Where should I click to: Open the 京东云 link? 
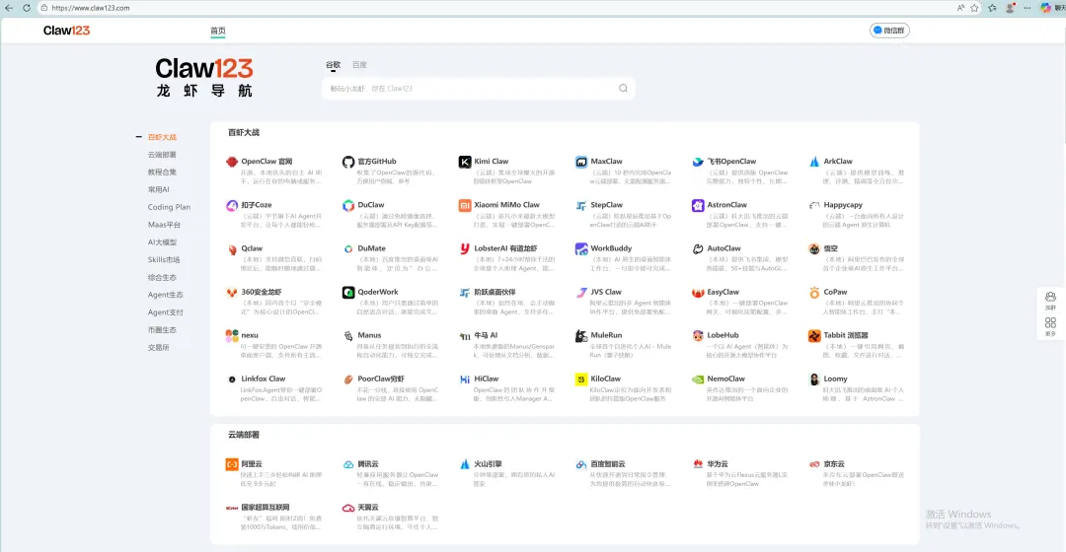[834, 464]
